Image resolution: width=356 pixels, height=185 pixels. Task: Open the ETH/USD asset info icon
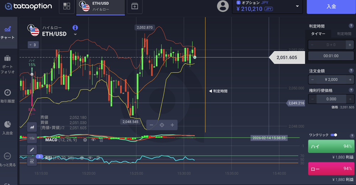coord(75,27)
